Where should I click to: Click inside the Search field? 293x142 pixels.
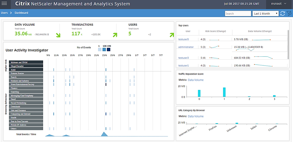(x=238, y=13)
